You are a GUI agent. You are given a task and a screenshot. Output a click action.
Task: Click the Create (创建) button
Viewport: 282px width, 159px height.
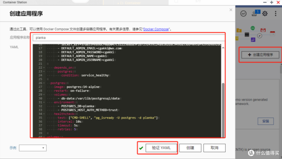coord(190,148)
